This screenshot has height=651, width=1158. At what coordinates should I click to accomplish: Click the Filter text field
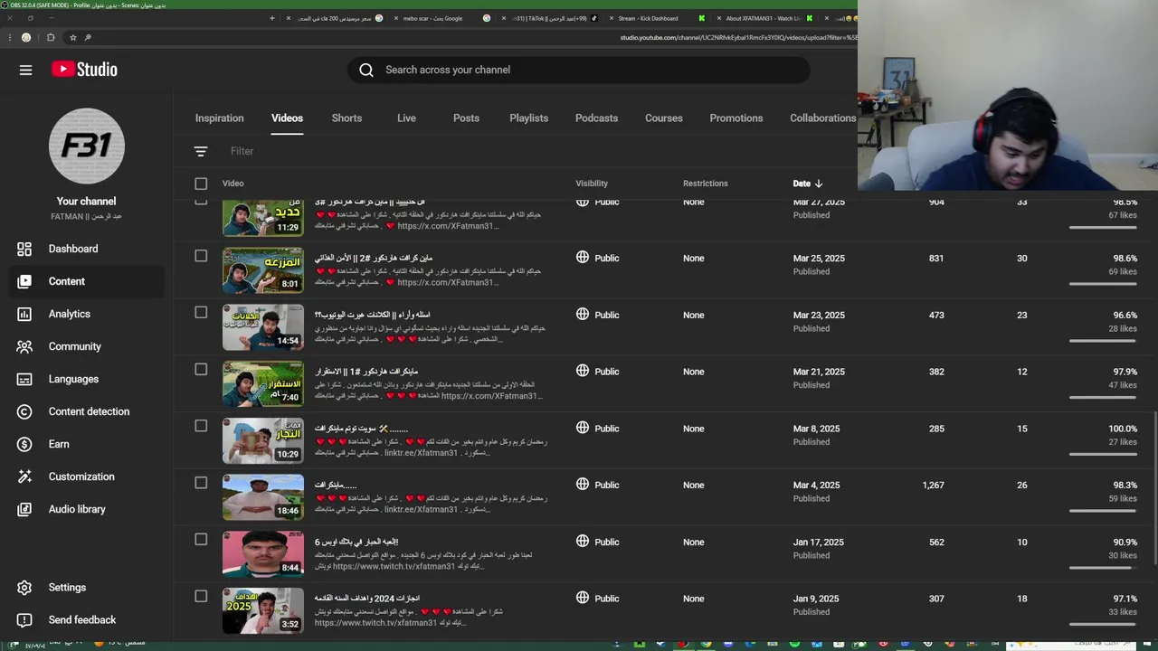242,151
